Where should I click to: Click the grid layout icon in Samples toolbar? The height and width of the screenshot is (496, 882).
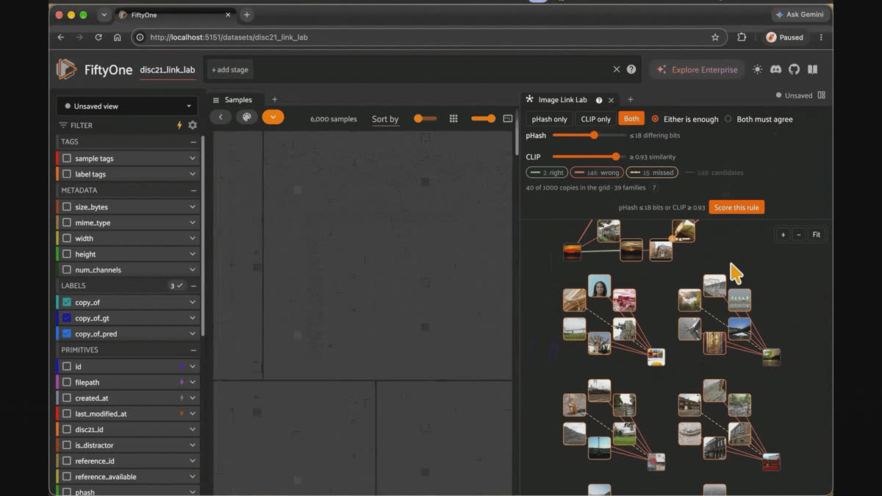[453, 118]
